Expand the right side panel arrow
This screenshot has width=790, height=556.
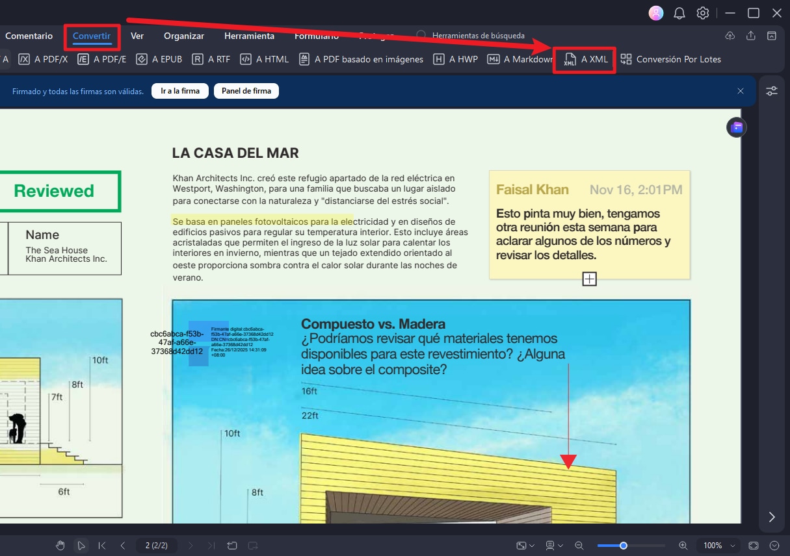point(772,517)
